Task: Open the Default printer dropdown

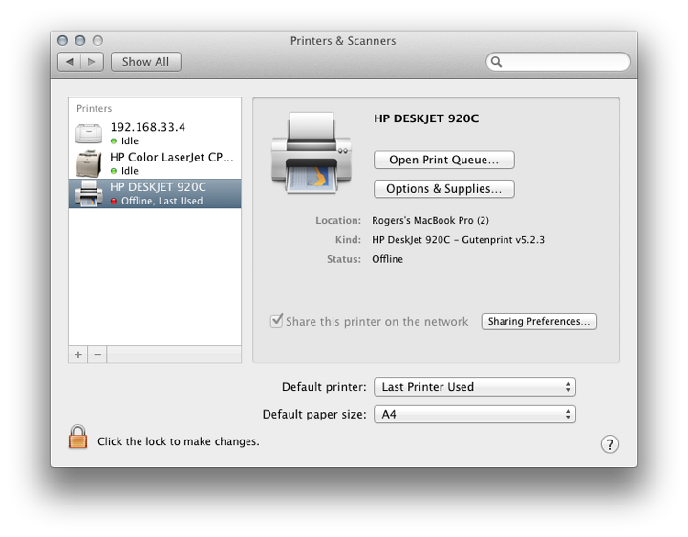Action: 474,387
